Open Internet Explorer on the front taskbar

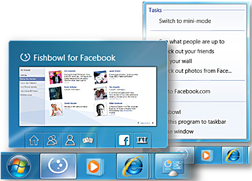pyautogui.click(x=133, y=166)
